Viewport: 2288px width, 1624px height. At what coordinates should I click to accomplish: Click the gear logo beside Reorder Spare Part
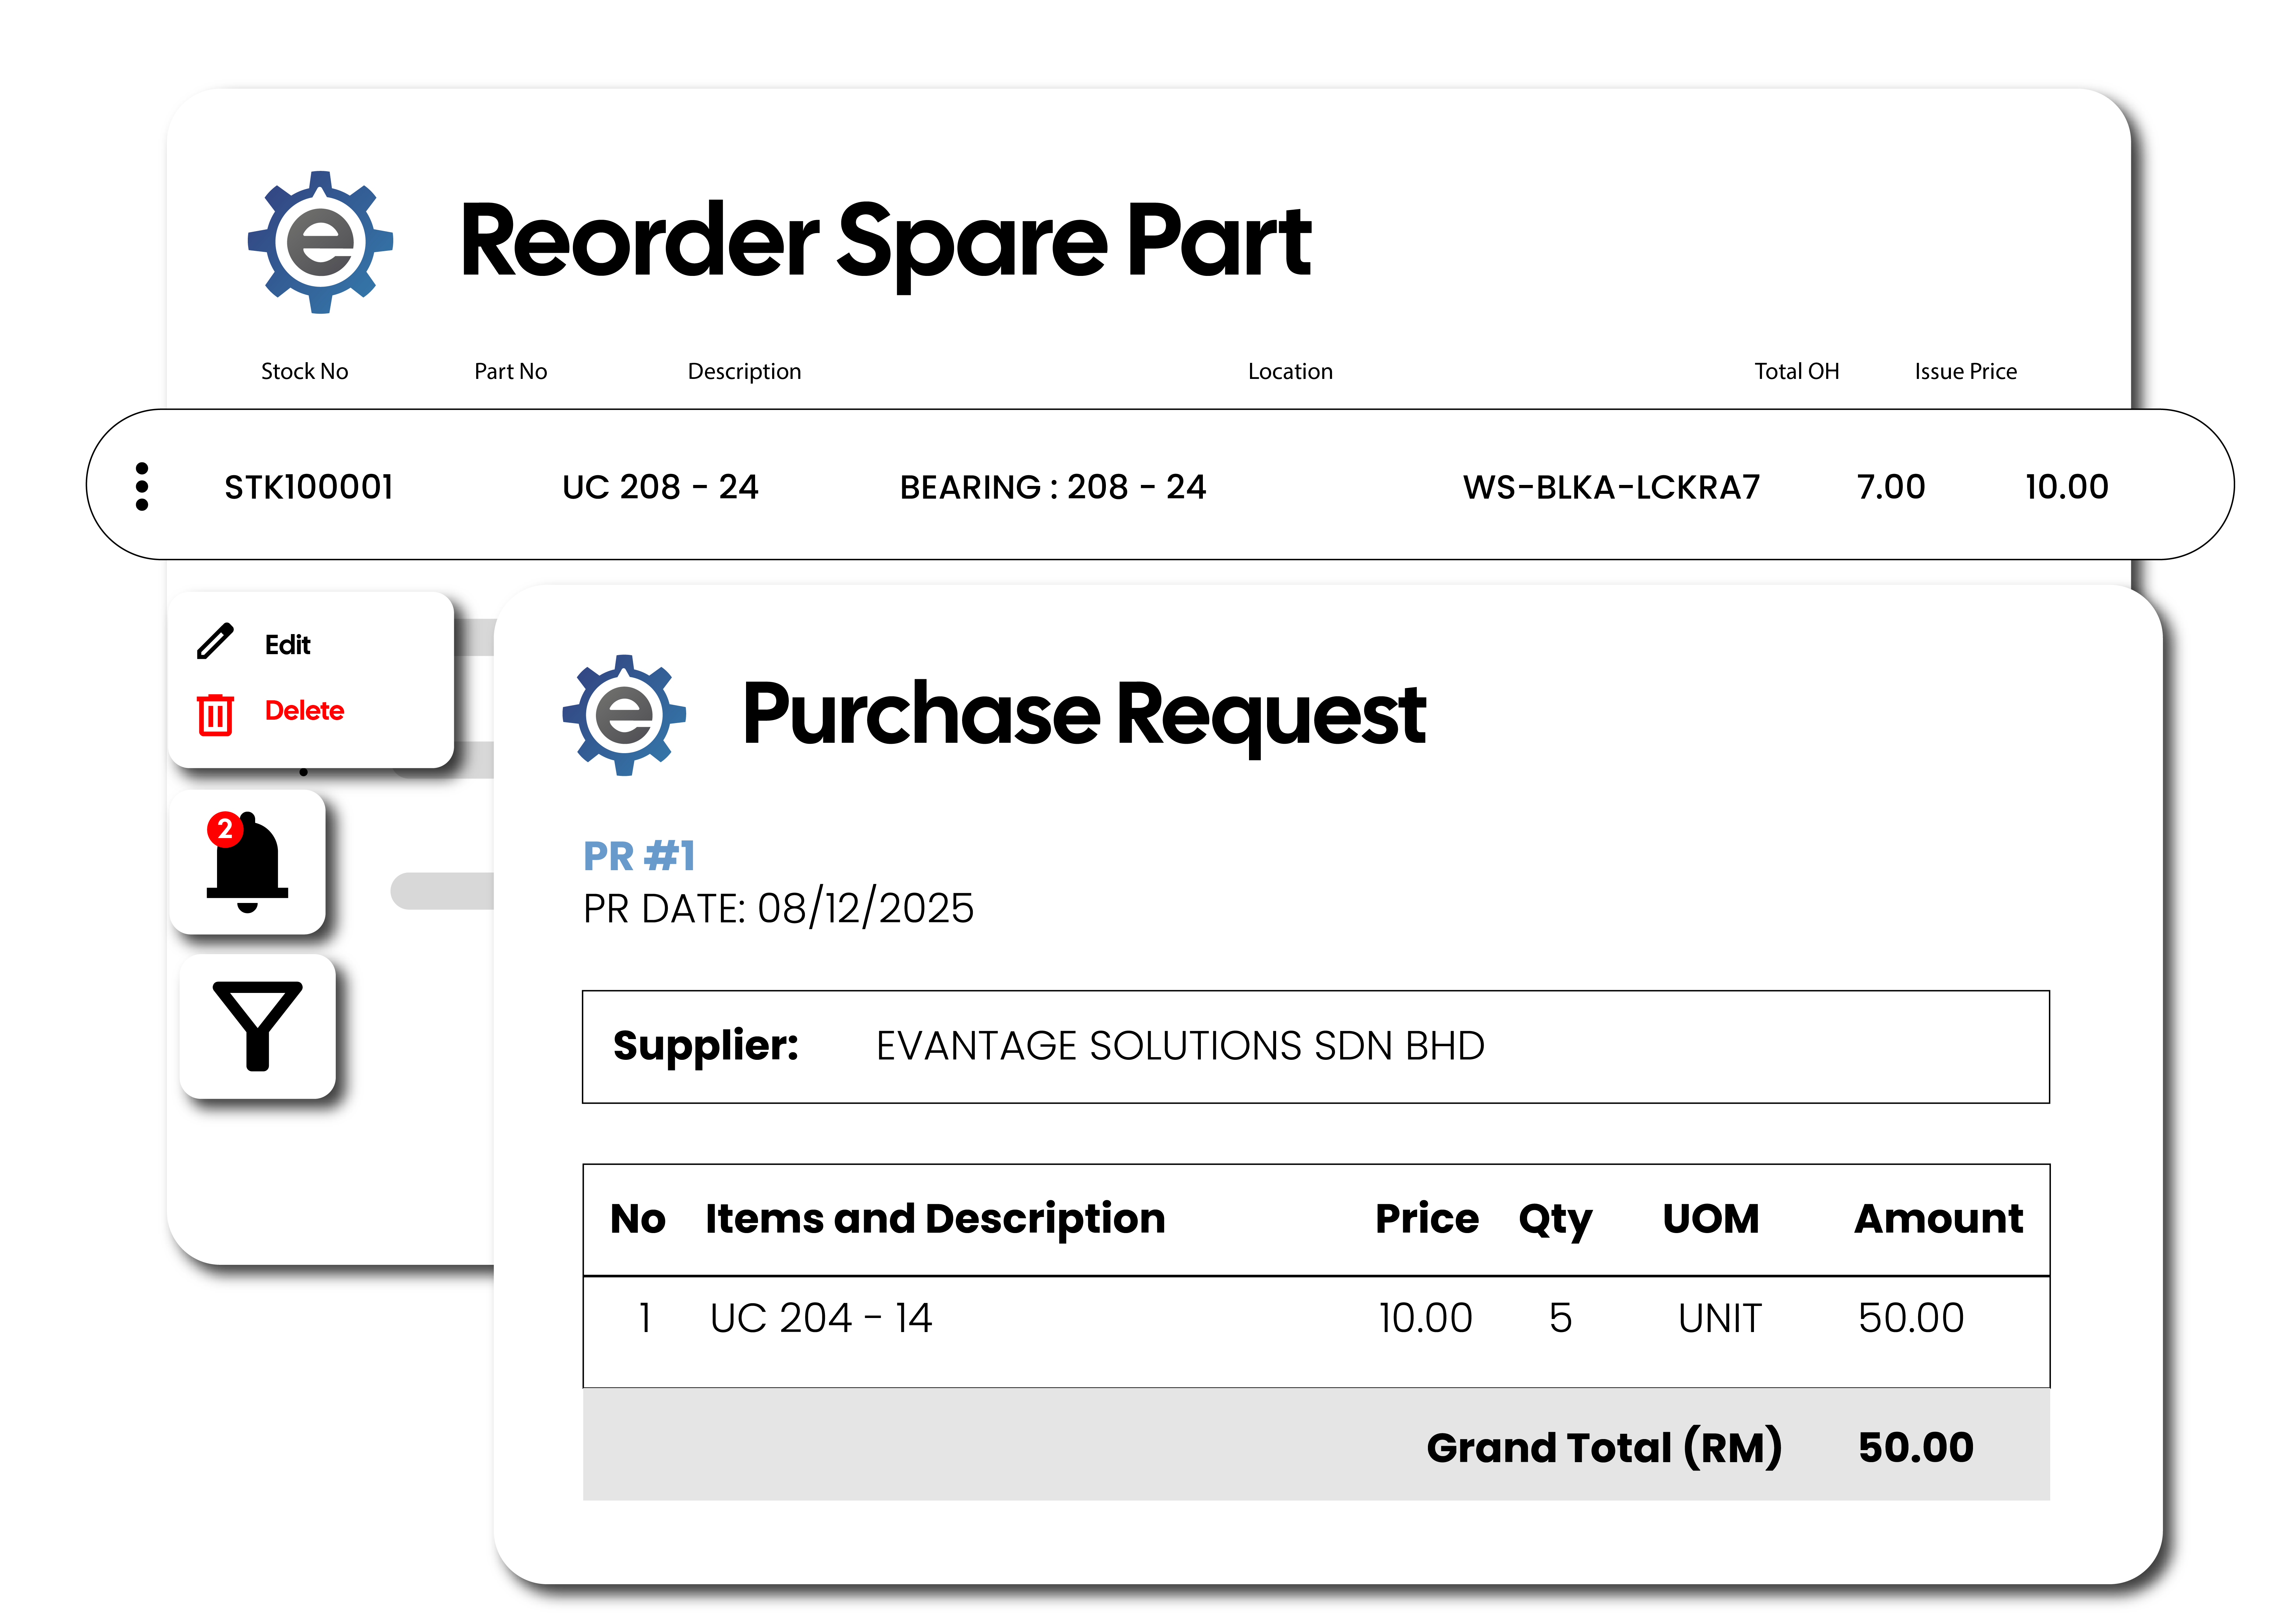(x=320, y=242)
